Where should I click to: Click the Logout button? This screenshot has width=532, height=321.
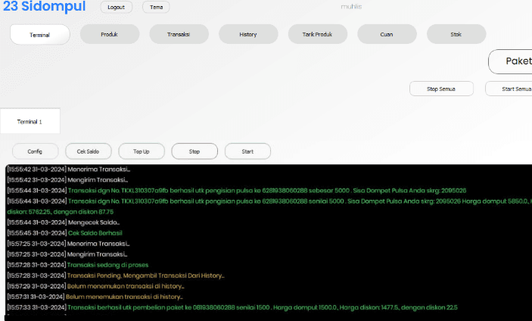point(116,7)
